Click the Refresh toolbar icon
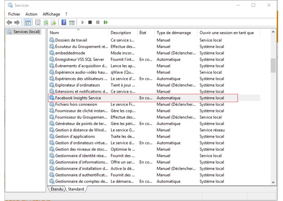Screen dimensions: 283x201 [x=46, y=22]
